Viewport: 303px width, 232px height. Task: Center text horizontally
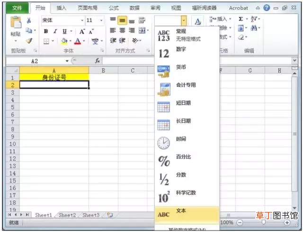(122, 30)
